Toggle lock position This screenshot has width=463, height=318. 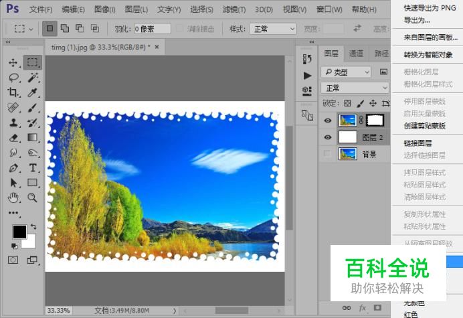click(373, 103)
